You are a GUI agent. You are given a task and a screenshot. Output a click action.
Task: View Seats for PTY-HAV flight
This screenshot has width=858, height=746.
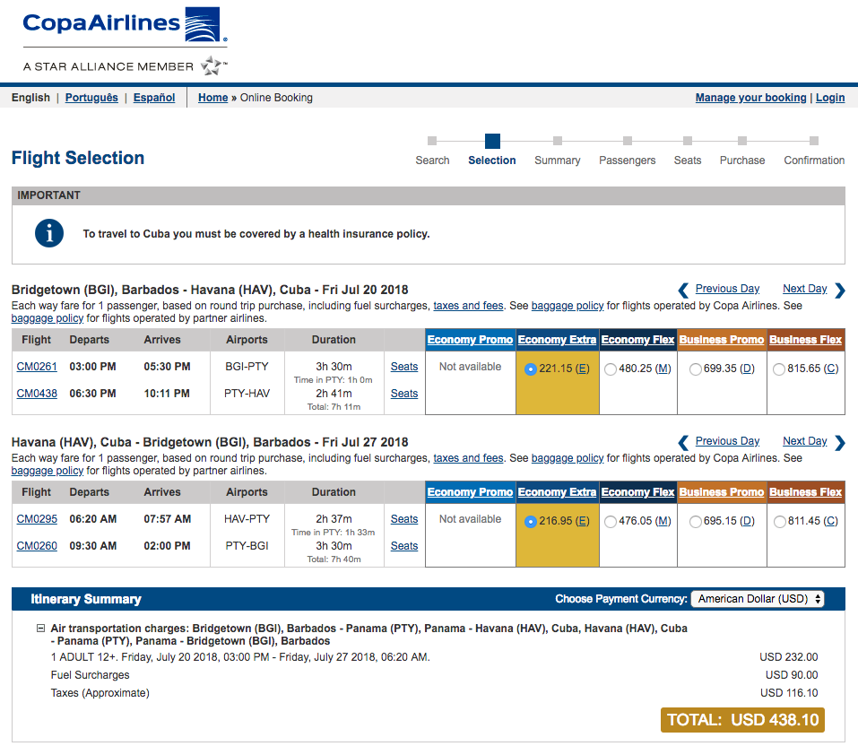404,393
